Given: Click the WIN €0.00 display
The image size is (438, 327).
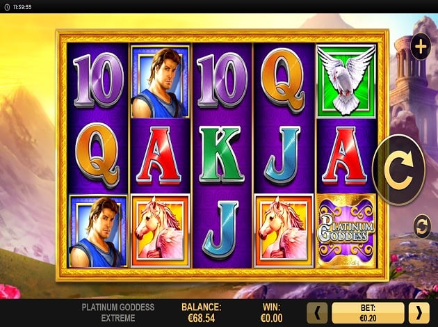Looking at the screenshot, I should pyautogui.click(x=271, y=313).
